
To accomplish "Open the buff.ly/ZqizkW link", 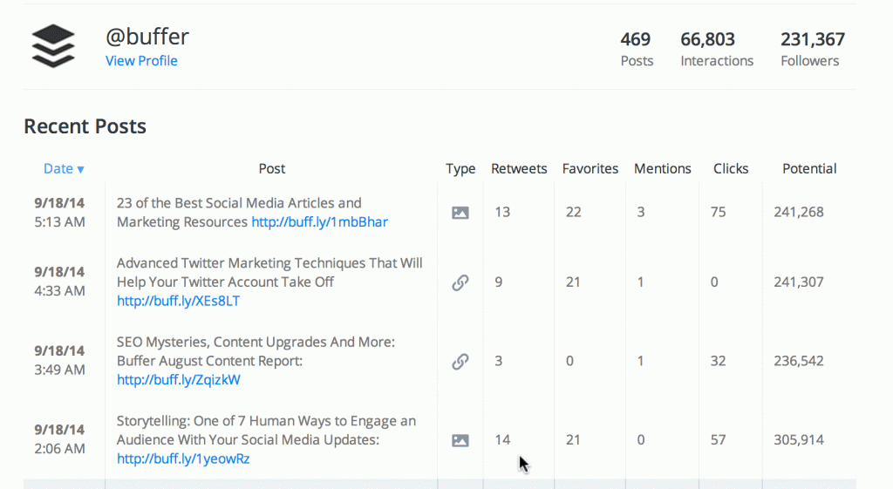I will pos(178,379).
